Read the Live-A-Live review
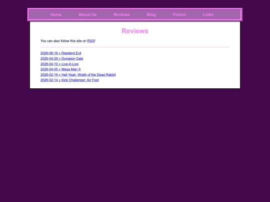The width and height of the screenshot is (270, 202). click(x=59, y=64)
